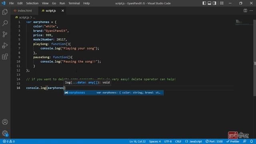Click line number 1 in the gutter
This screenshot has width=256, height=144.
(19, 22)
